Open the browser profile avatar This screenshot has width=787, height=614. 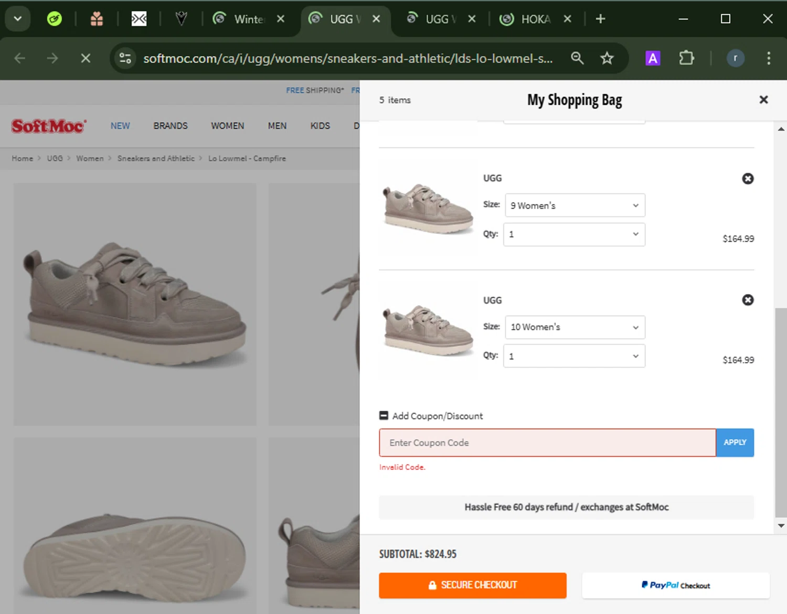click(735, 58)
